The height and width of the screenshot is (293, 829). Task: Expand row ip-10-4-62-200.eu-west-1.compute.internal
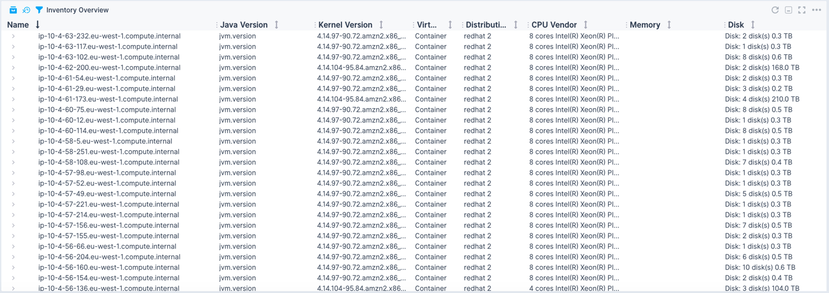13,68
